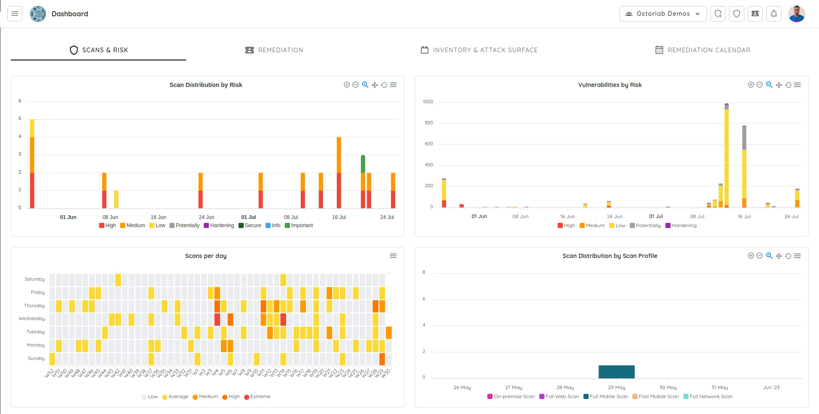Screen dimensions: 819x414
Task: Click the user profile avatar picture
Action: pyautogui.click(x=798, y=13)
